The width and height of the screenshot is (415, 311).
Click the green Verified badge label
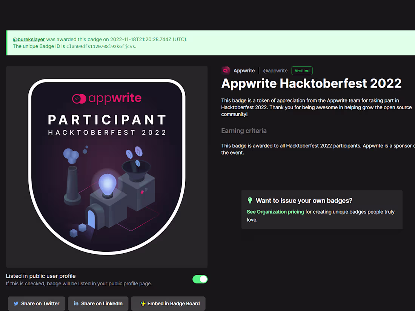click(x=302, y=70)
